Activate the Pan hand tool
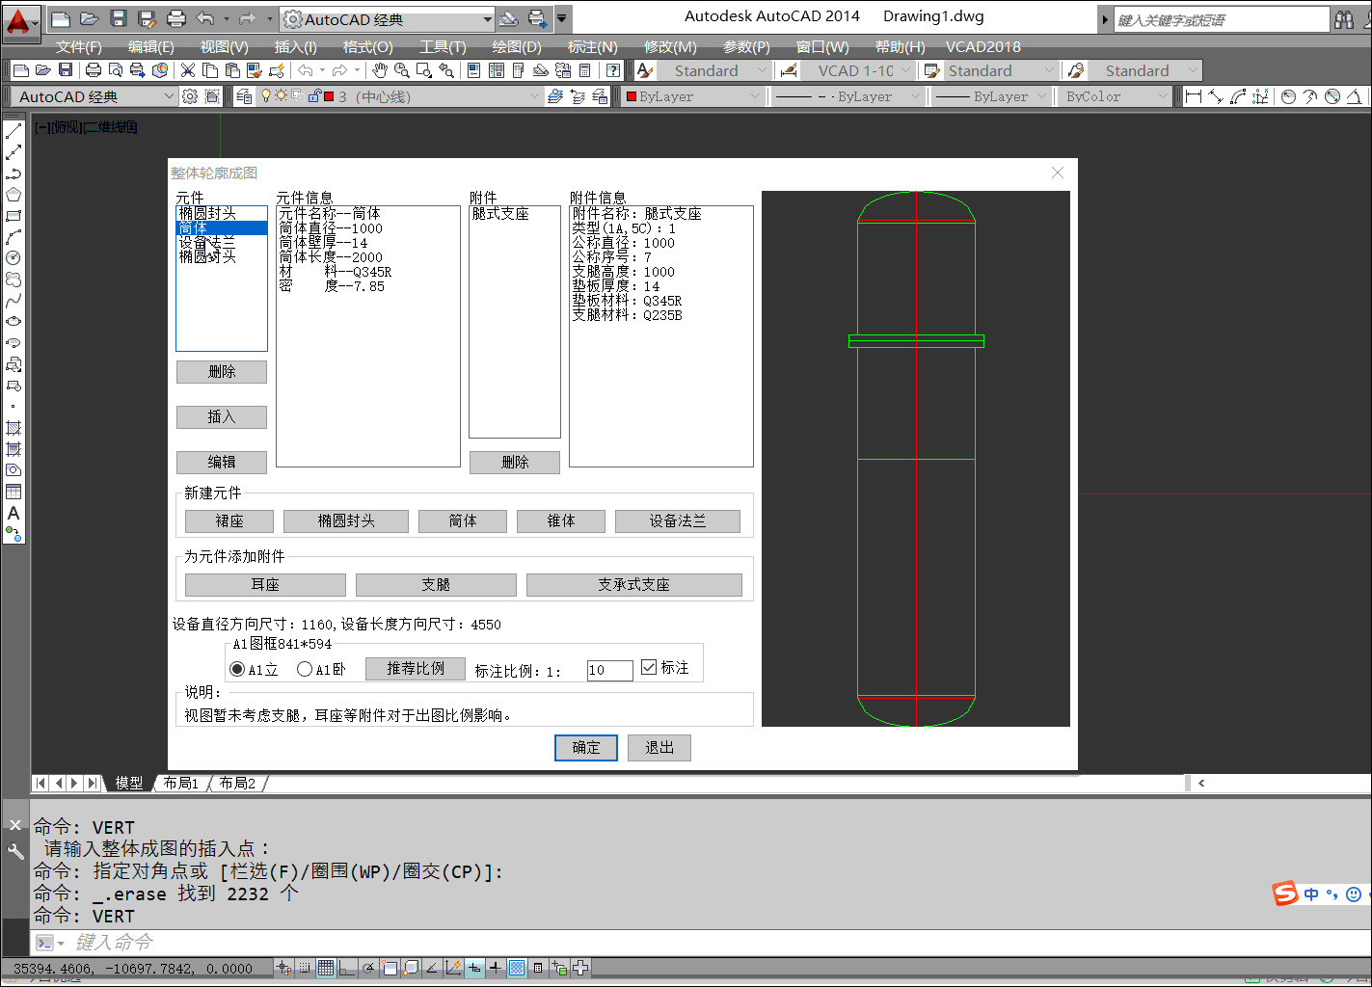Viewport: 1372px width, 987px height. pyautogui.click(x=380, y=70)
